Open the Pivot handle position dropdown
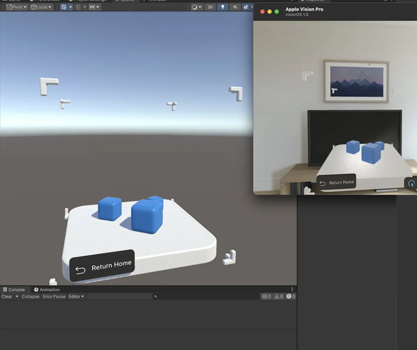Screen dimensions: 417x350 15,7
